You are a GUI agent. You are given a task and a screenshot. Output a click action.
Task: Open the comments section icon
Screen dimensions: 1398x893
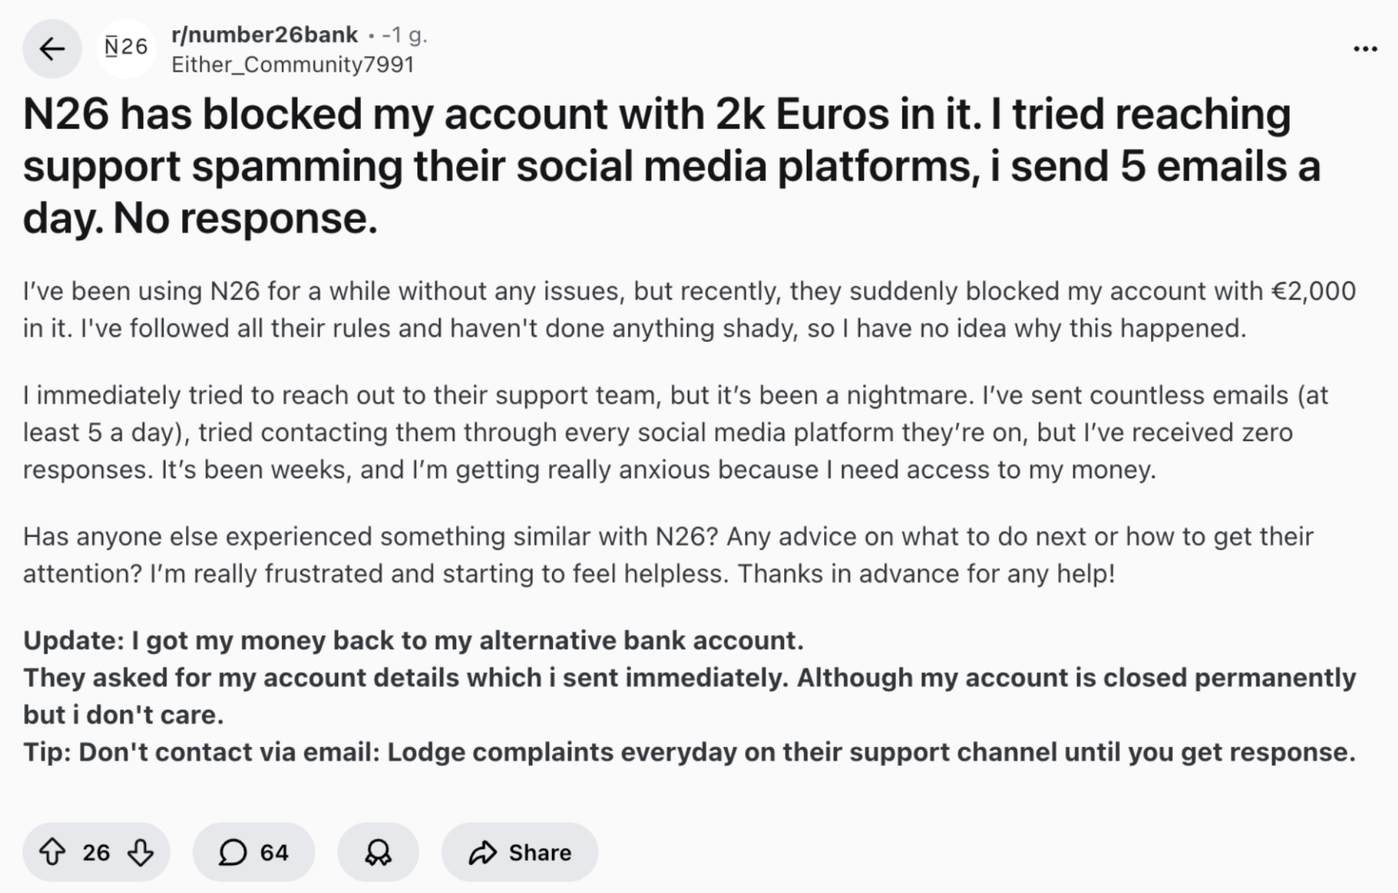point(234,852)
